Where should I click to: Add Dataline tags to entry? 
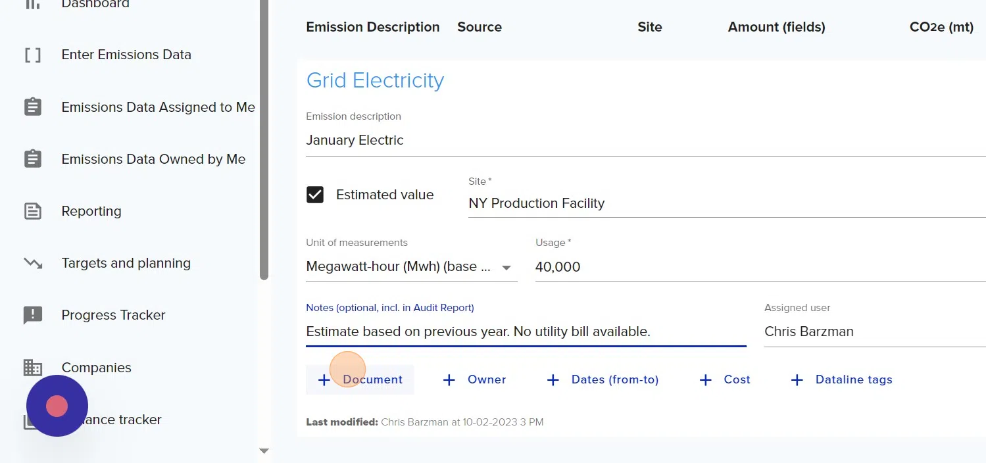tap(841, 379)
